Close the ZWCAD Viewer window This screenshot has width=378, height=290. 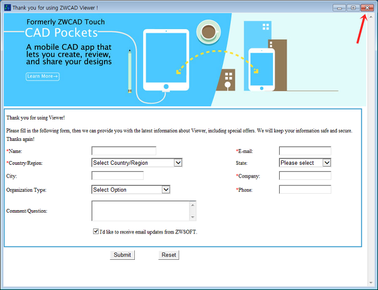click(367, 8)
